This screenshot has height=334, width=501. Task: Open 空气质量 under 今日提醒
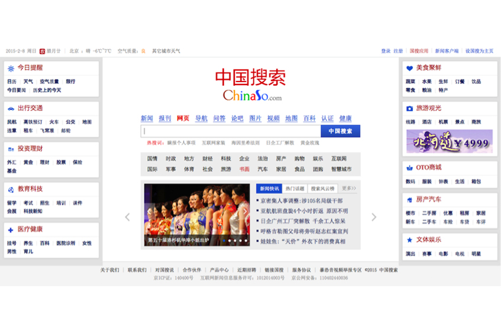[x=49, y=82]
